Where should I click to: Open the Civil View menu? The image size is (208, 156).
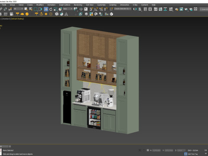pos(90,5)
